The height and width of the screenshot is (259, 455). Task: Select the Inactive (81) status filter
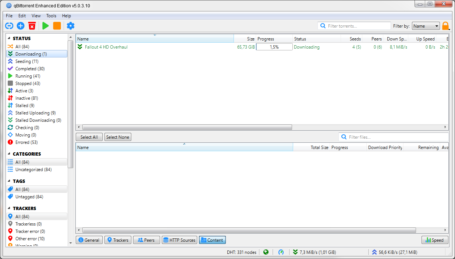[37, 98]
